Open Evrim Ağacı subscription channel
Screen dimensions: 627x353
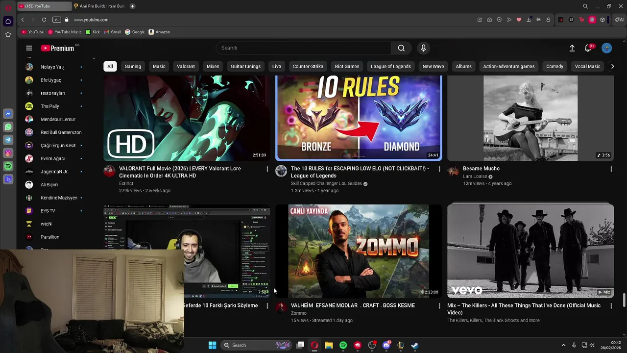(54, 158)
